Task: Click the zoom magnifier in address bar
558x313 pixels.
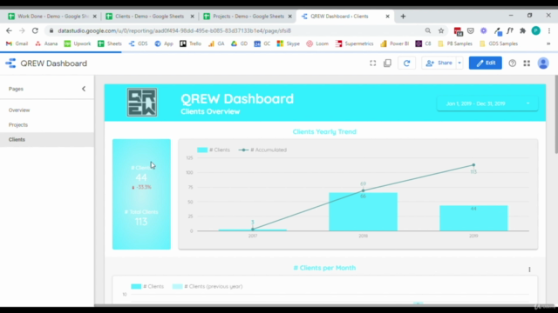Action: click(428, 31)
